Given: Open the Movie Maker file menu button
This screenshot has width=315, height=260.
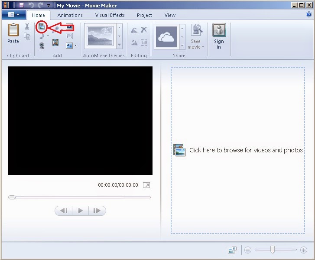Looking at the screenshot, I should pyautogui.click(x=14, y=15).
